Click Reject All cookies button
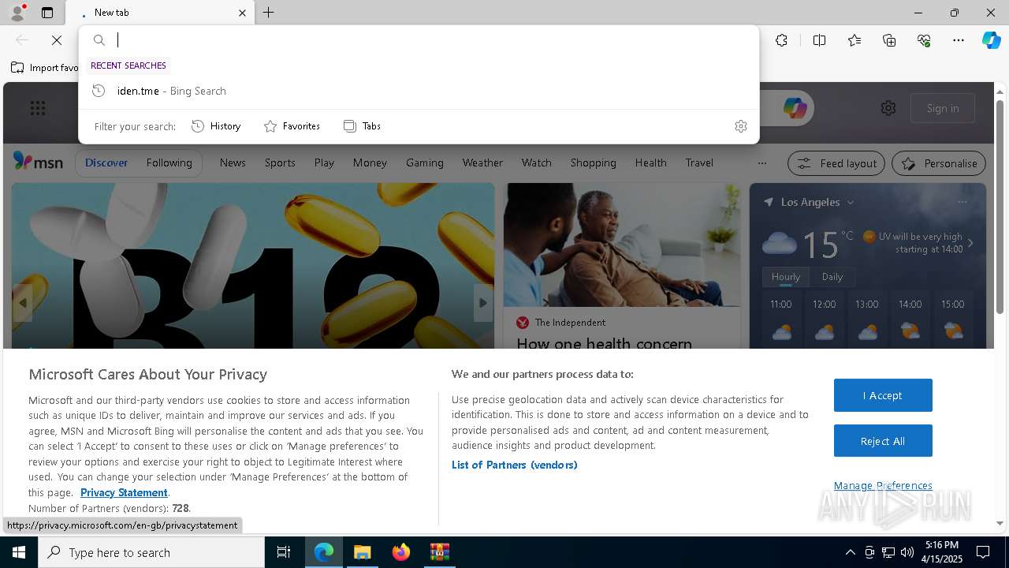The image size is (1009, 568). [883, 441]
